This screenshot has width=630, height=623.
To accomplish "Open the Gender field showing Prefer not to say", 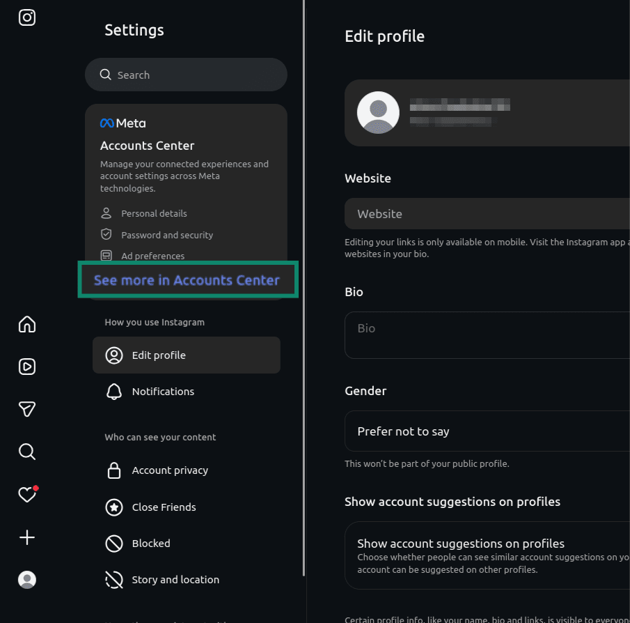I will (x=487, y=431).
